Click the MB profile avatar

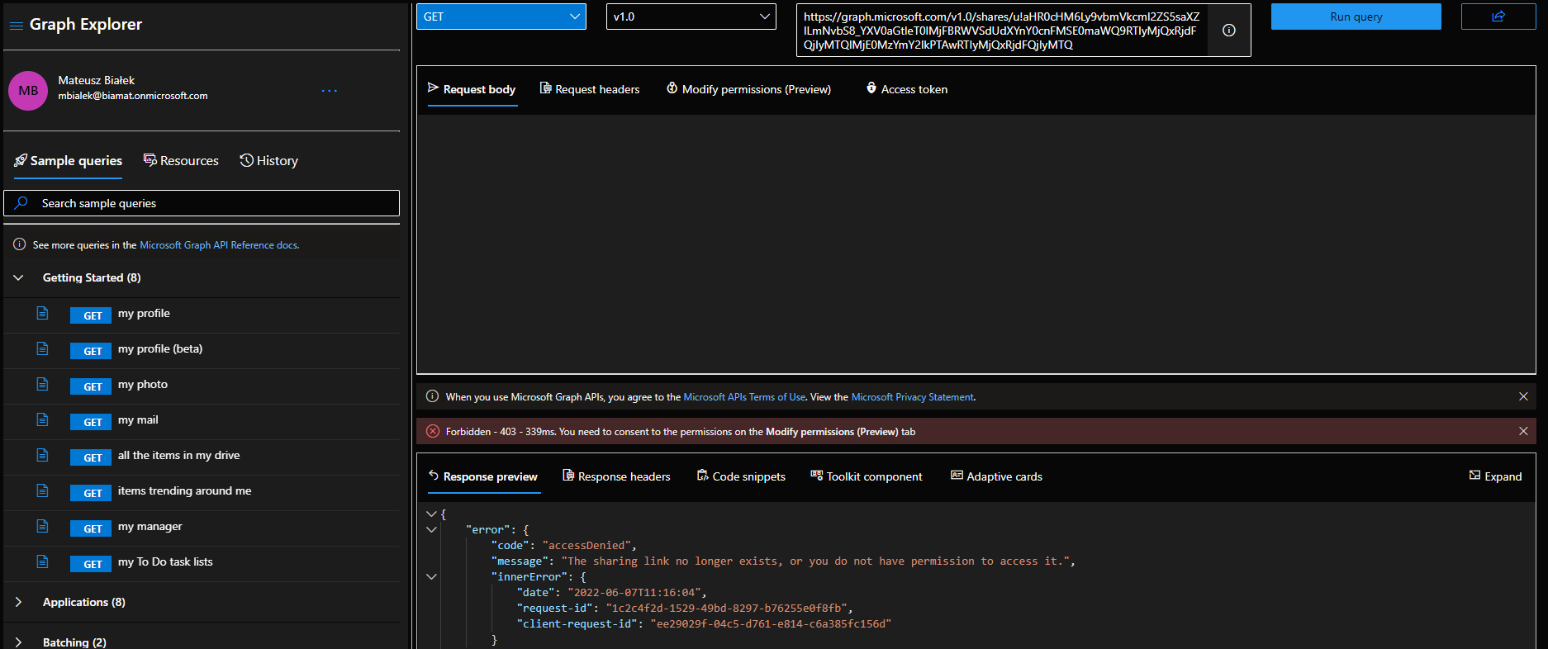click(x=28, y=91)
